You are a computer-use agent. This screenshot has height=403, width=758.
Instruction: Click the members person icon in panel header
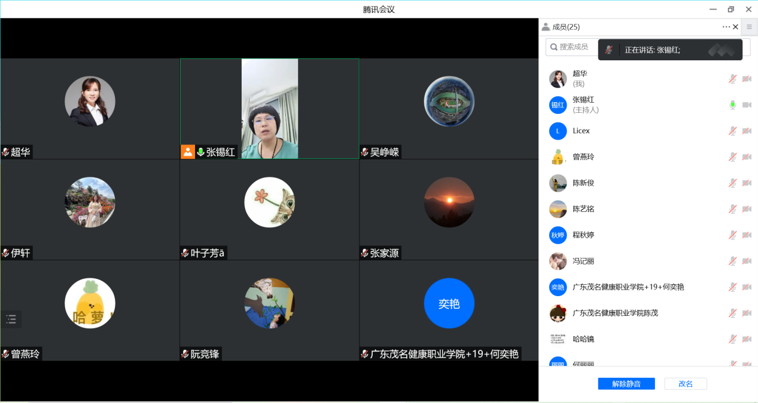[x=546, y=27]
